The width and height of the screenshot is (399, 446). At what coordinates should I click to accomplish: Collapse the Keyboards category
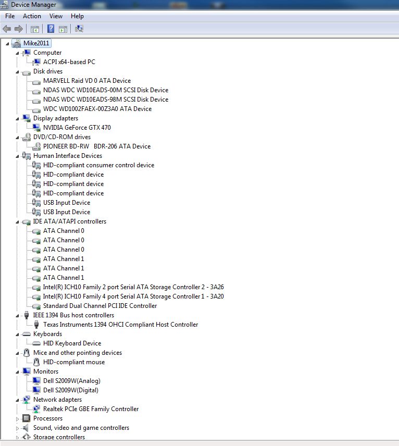17,334
